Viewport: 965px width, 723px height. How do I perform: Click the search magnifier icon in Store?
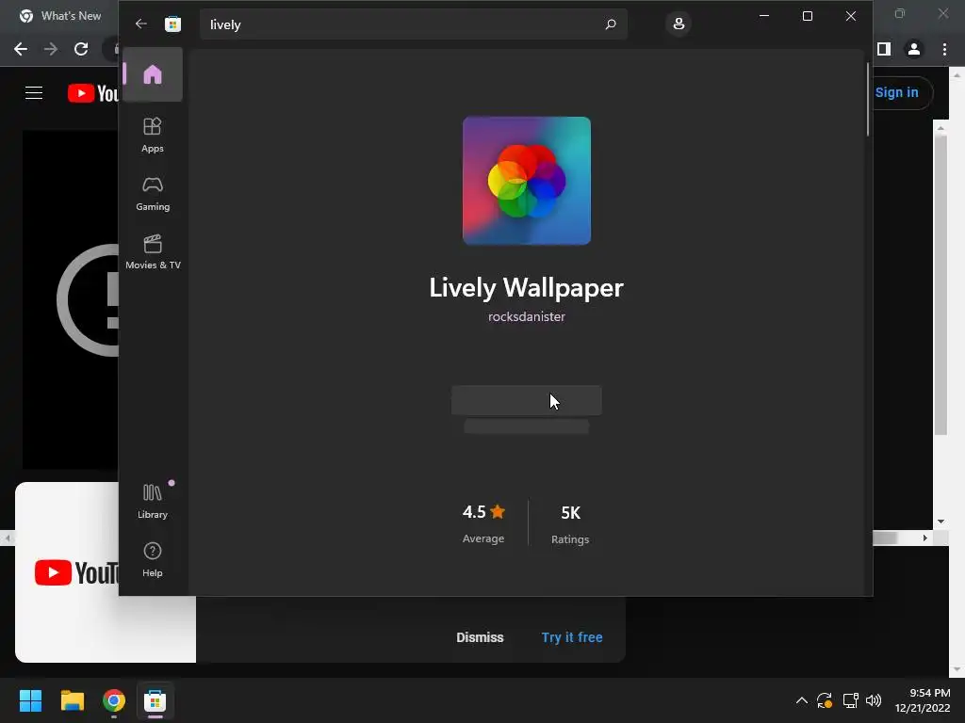[x=611, y=24]
